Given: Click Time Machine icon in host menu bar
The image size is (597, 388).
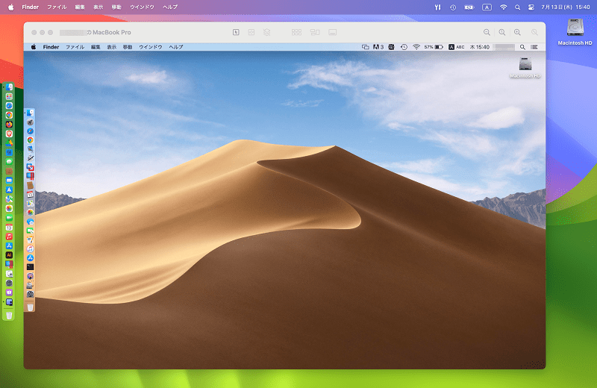Looking at the screenshot, I should click(x=453, y=7).
